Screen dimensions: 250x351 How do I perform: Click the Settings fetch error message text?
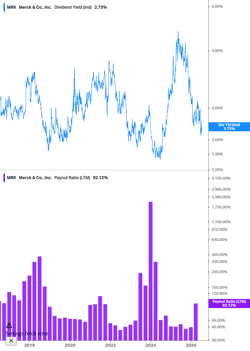pos(27,333)
